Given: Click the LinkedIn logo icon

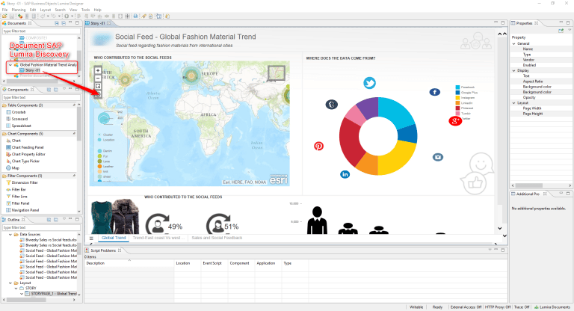Looking at the screenshot, I should [345, 174].
